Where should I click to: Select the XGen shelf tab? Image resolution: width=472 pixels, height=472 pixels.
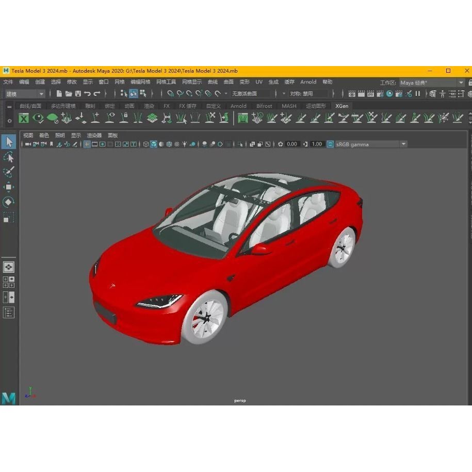point(341,106)
